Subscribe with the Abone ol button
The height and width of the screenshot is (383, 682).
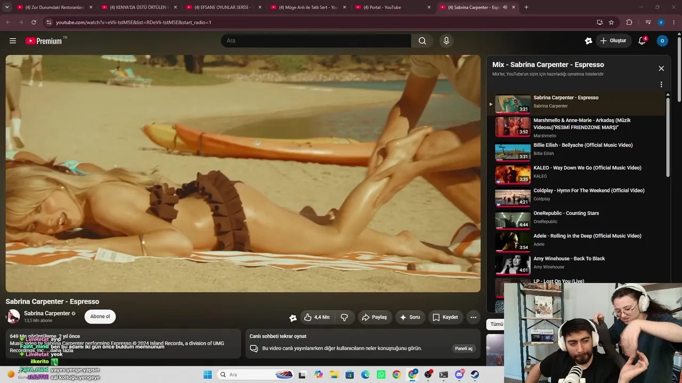click(100, 317)
